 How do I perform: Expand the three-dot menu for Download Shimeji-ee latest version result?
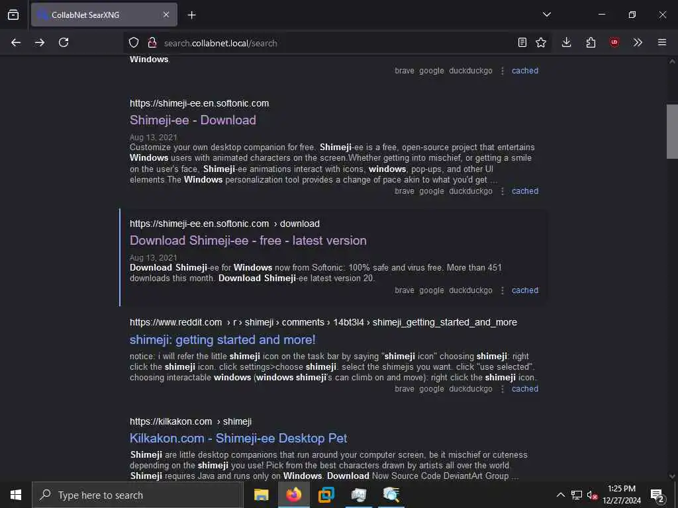[502, 291]
